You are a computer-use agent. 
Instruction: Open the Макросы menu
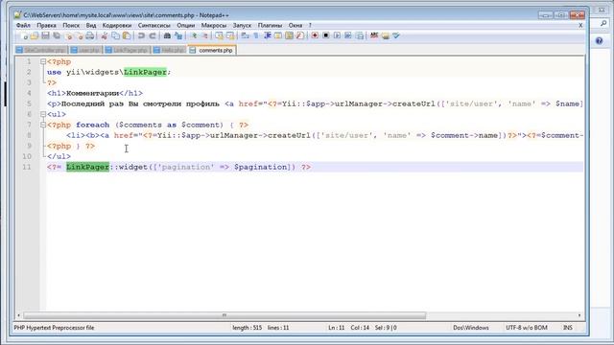pyautogui.click(x=213, y=26)
